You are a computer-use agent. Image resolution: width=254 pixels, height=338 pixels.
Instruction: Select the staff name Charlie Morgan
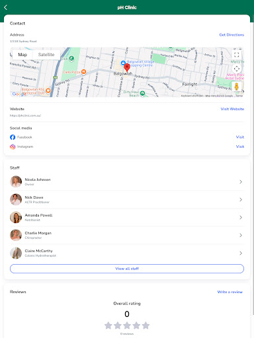[x=38, y=233]
